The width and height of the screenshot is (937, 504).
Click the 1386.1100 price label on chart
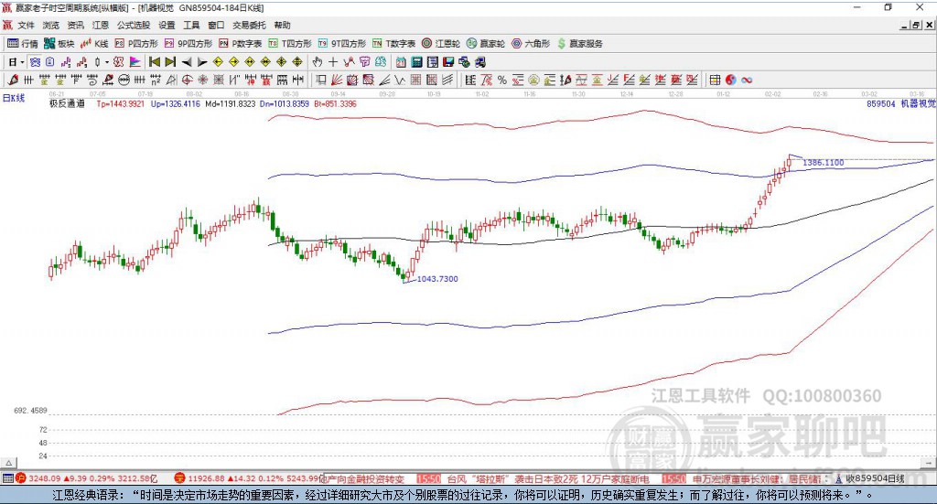pos(823,162)
